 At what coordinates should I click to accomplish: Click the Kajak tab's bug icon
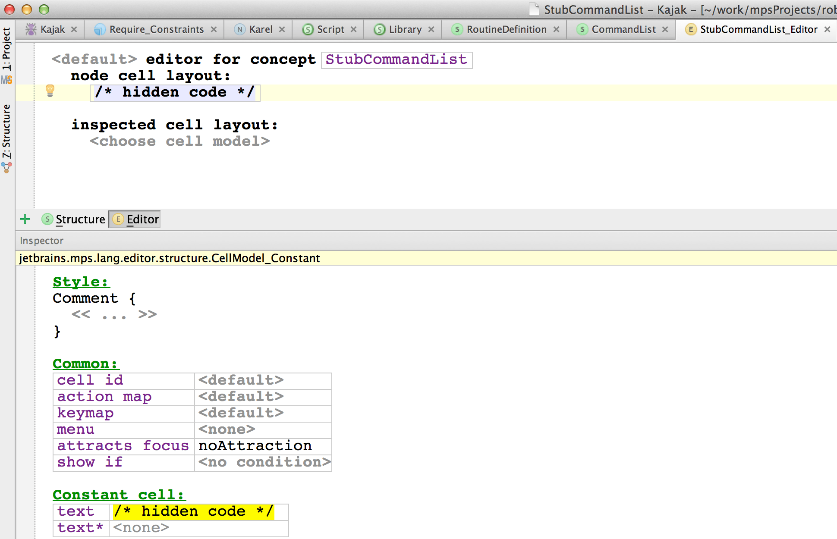pos(31,29)
